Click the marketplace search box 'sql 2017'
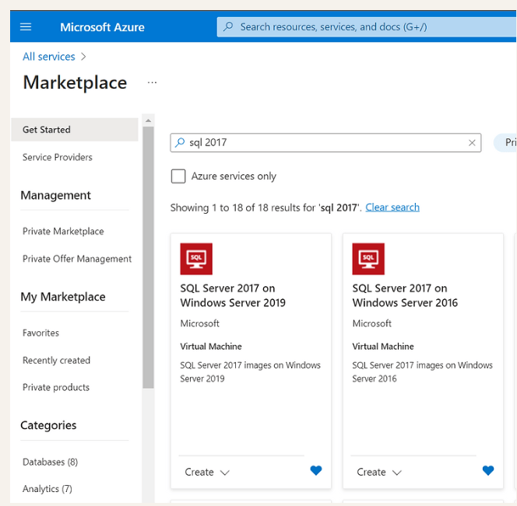This screenshot has width=517, height=506. (x=325, y=142)
